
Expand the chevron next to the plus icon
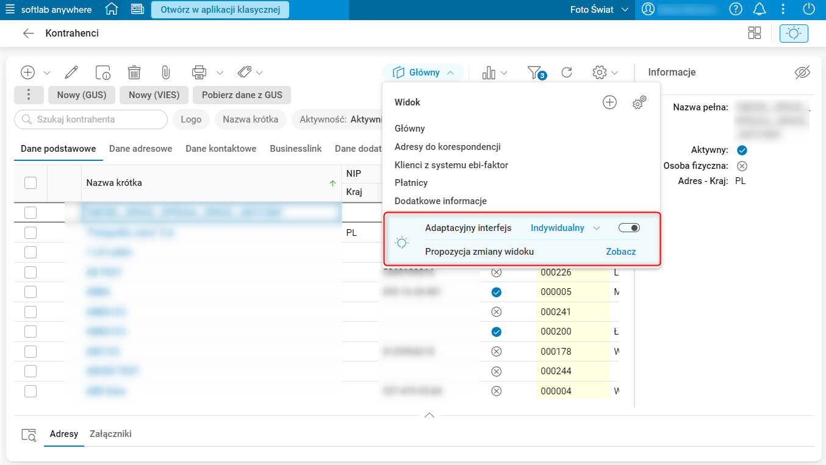(x=47, y=73)
